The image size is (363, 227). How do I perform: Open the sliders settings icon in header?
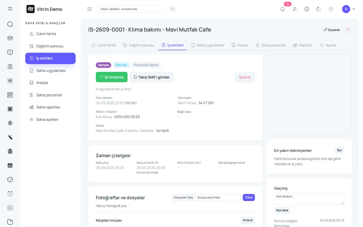295,9
